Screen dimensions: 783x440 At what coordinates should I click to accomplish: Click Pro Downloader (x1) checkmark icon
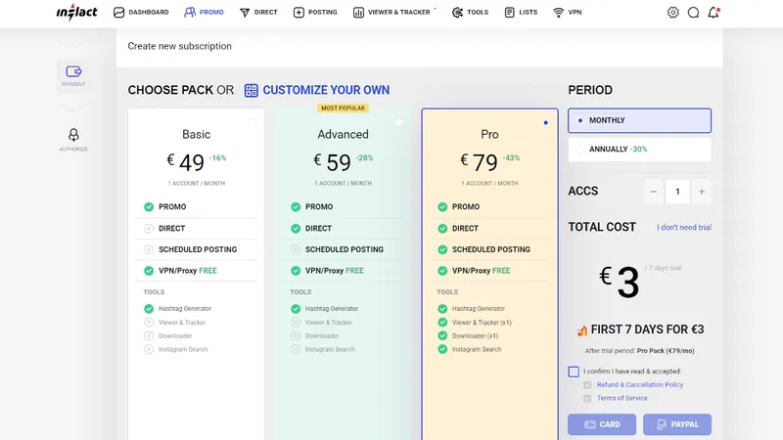(442, 335)
